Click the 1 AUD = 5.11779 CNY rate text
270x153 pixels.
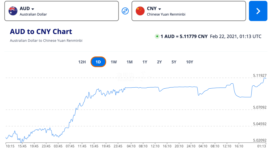coord(184,36)
